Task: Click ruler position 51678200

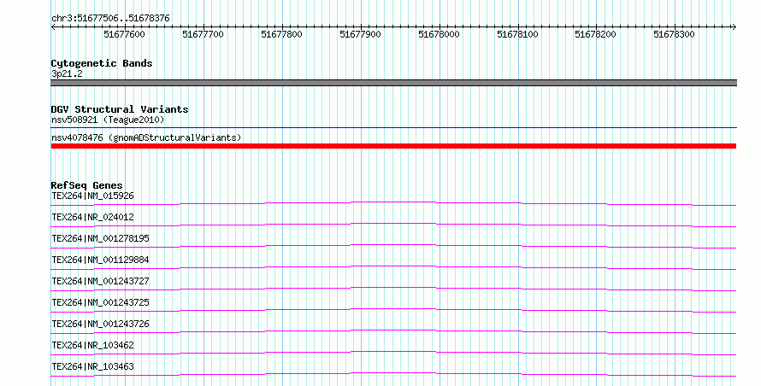Action: [x=595, y=34]
